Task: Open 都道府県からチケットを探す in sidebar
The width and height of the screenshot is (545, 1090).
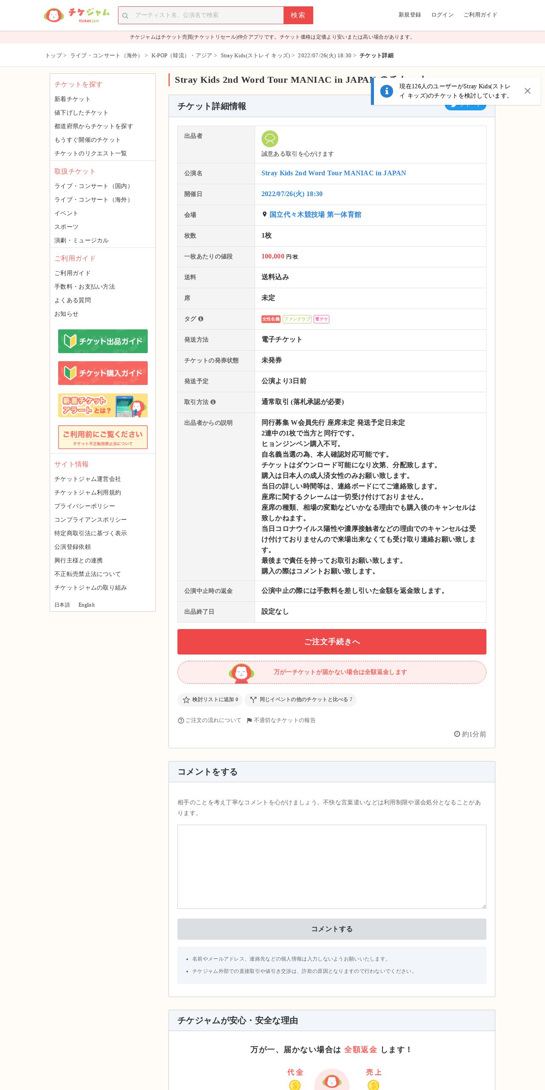Action: [x=93, y=126]
